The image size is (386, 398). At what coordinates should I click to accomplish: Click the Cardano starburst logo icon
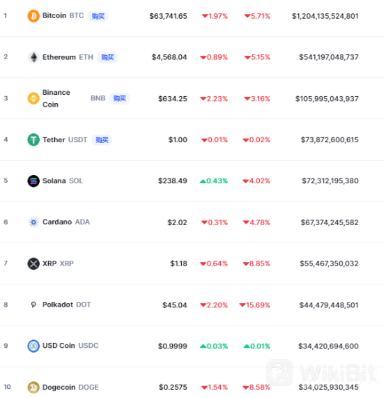point(33,222)
